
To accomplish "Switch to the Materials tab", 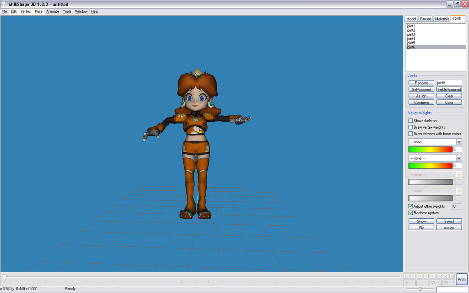I will (x=442, y=19).
